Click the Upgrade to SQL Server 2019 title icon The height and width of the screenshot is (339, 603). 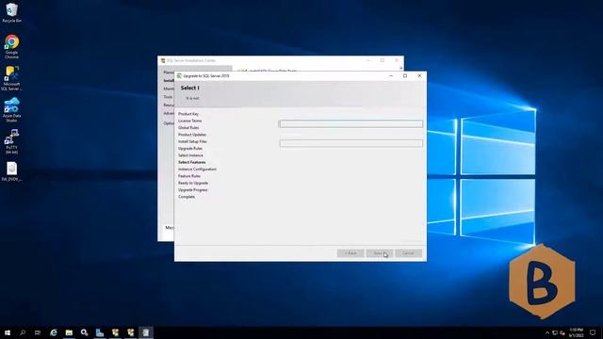click(x=179, y=75)
